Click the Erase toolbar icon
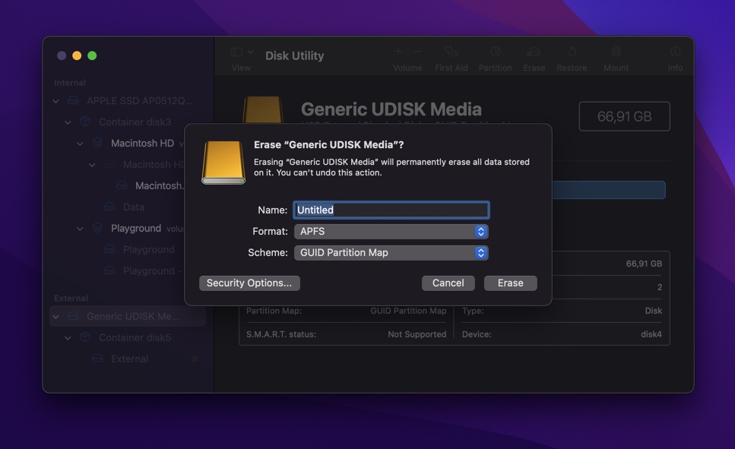Screen dimensions: 735x449 click(534, 52)
